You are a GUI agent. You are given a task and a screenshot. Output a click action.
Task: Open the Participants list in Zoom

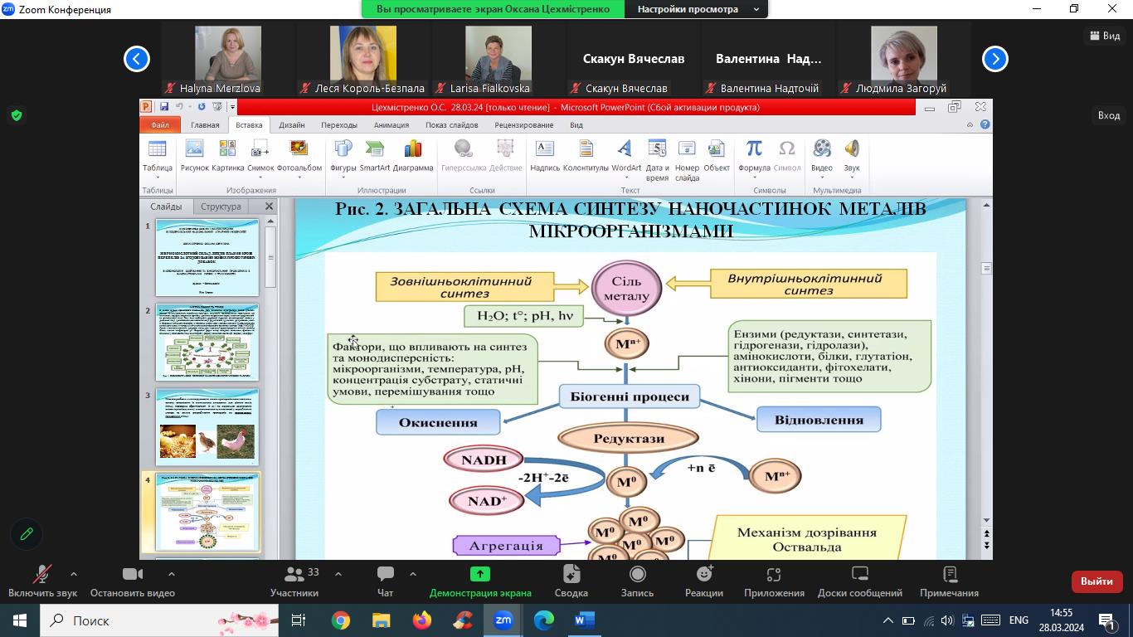(294, 581)
